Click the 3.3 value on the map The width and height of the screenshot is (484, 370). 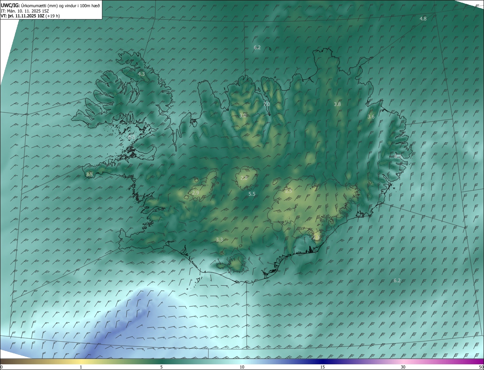tap(219, 239)
